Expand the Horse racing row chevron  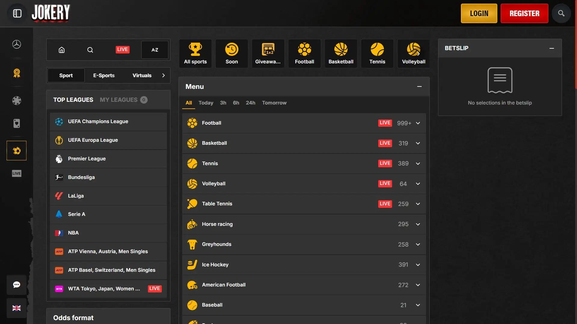[x=418, y=224]
